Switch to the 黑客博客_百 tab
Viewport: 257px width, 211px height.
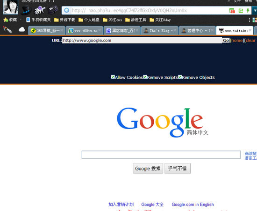point(122,31)
